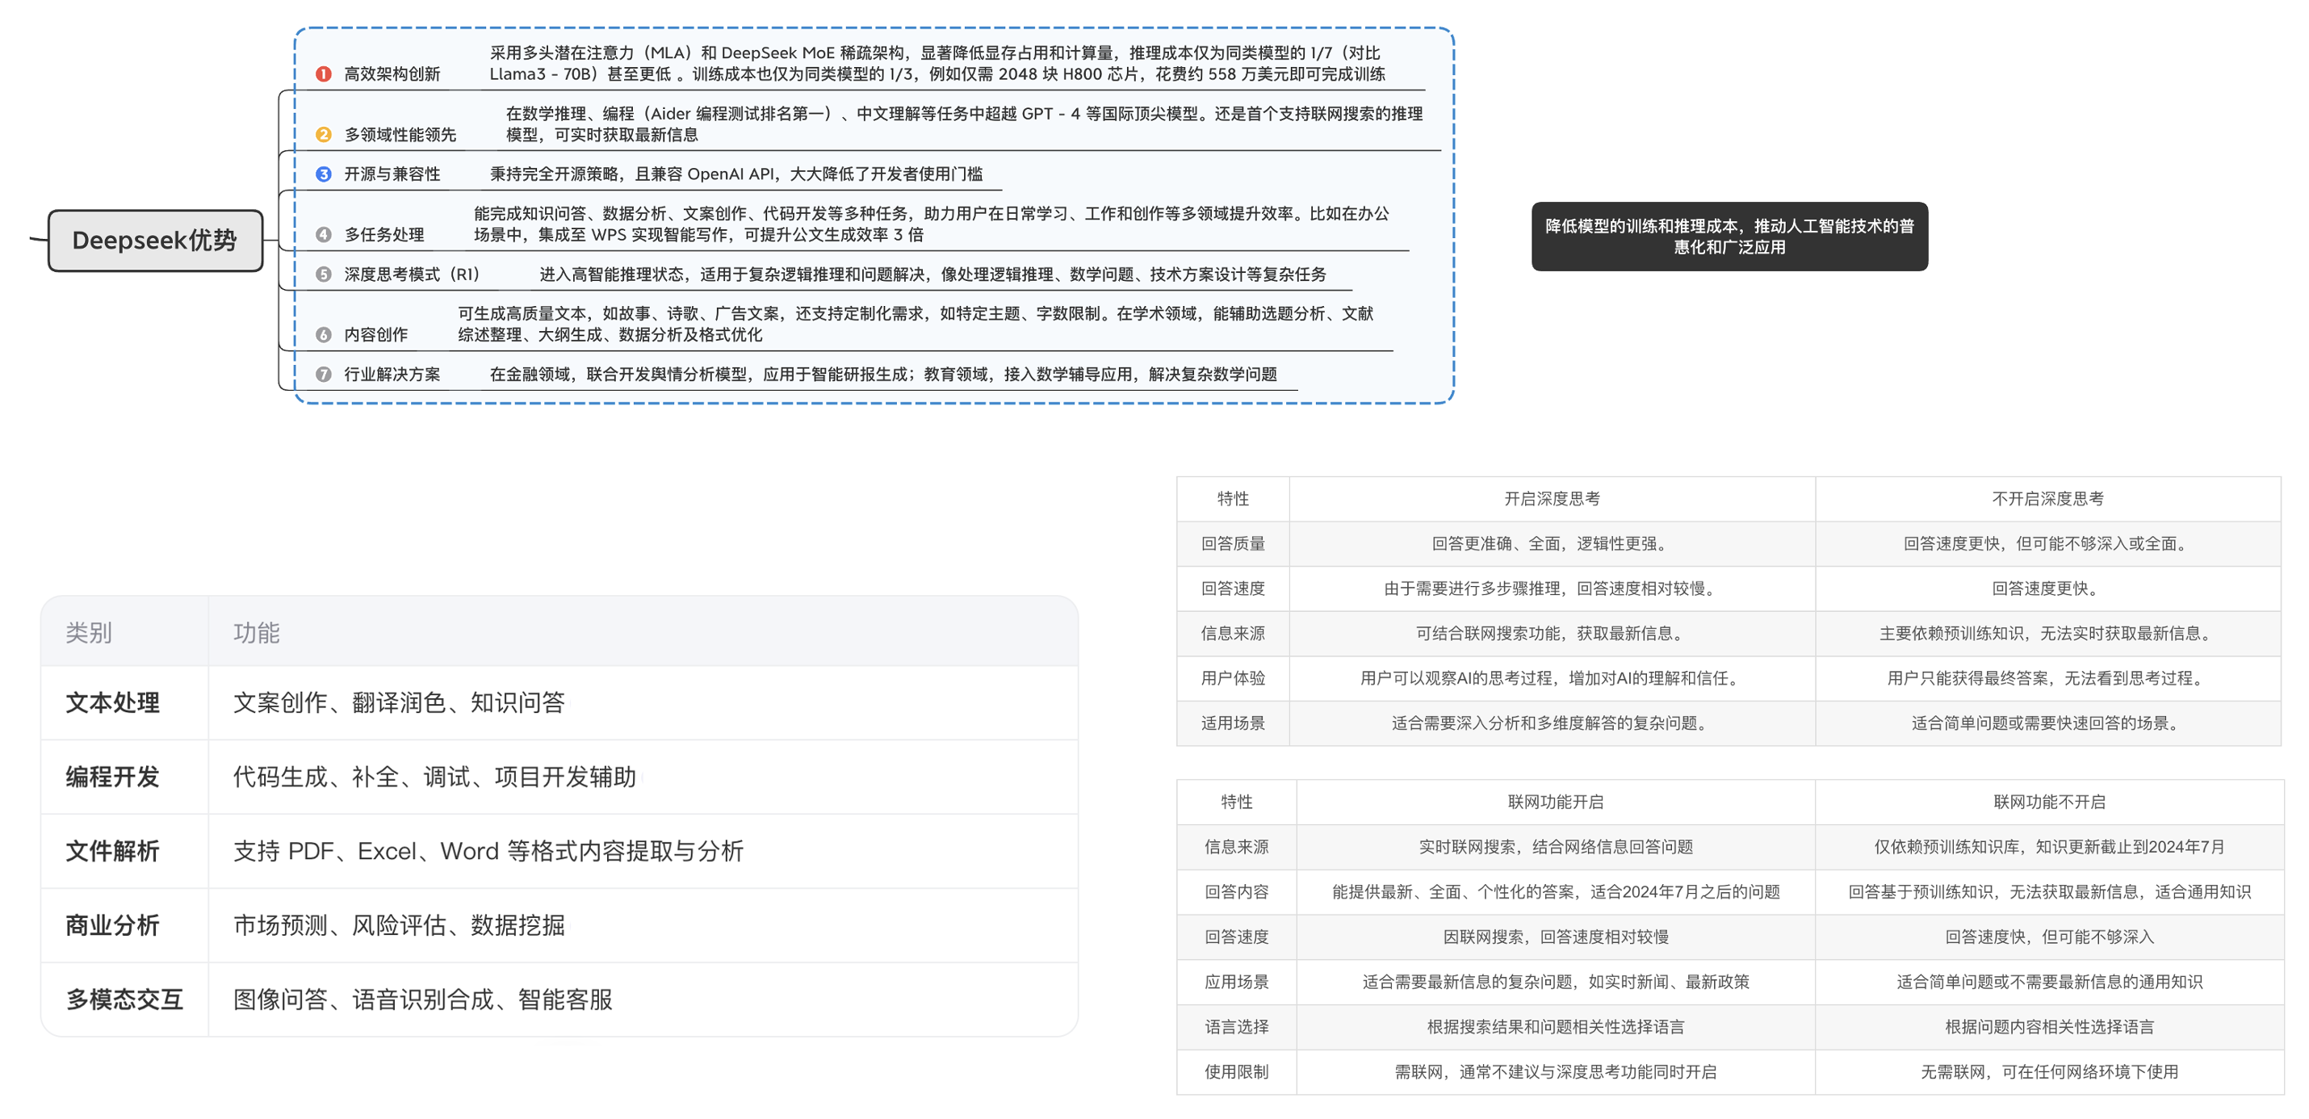Click the 使用限制 row label

point(1236,1071)
